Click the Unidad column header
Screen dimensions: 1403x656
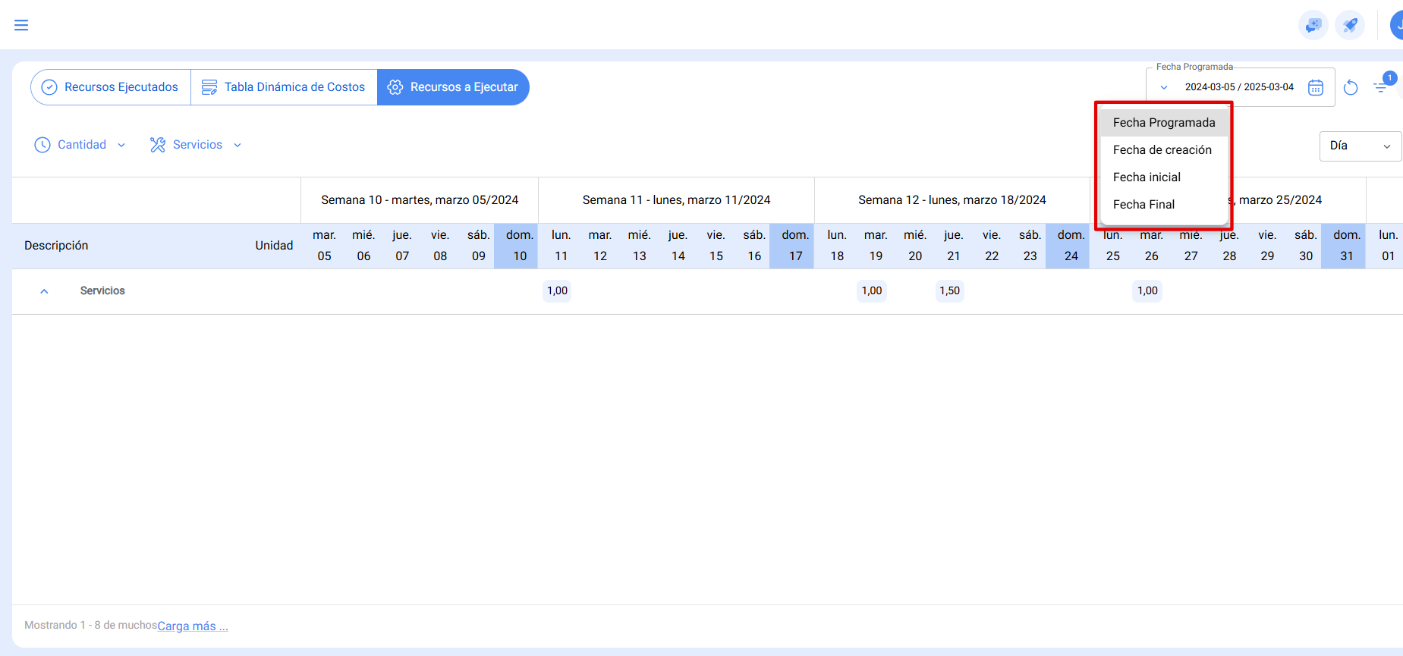pyautogui.click(x=274, y=246)
